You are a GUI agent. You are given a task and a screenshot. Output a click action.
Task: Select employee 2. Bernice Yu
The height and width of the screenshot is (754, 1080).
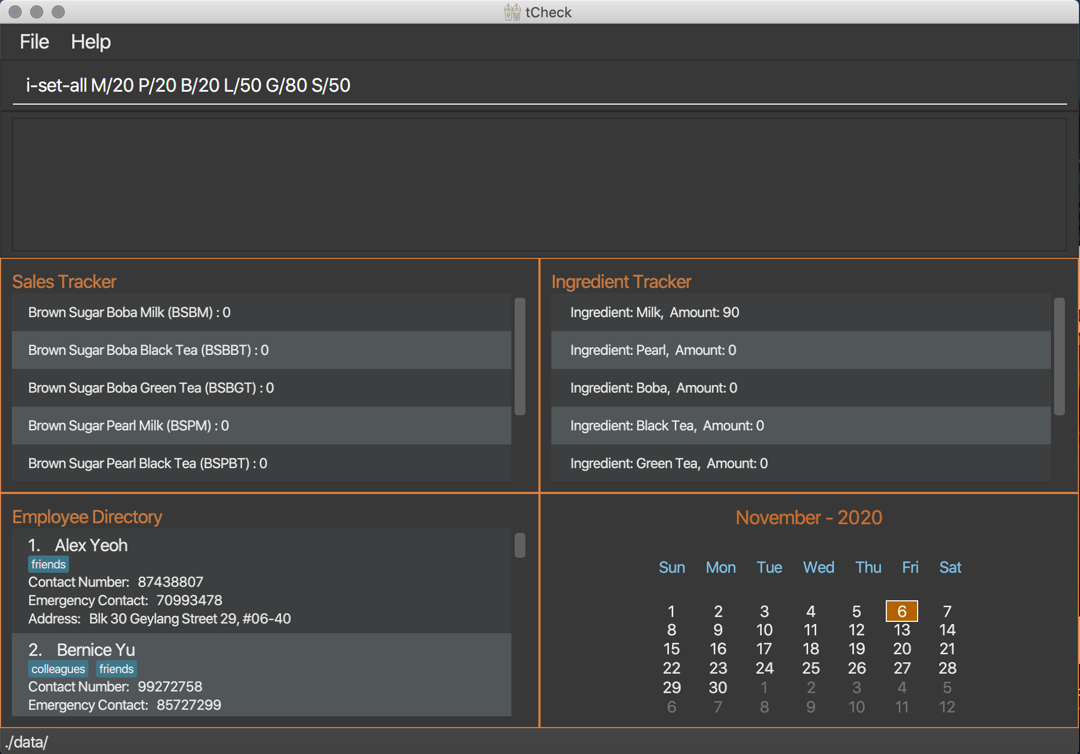(x=262, y=675)
